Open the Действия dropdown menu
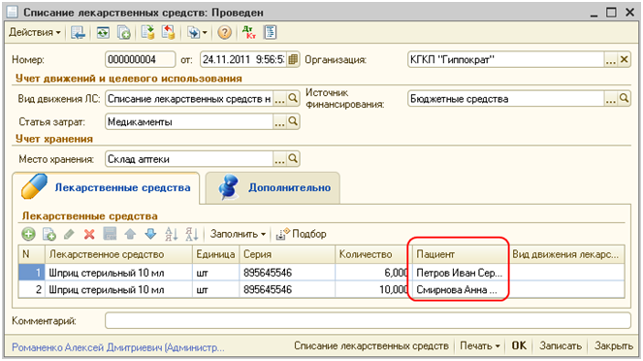This screenshot has height=361, width=643. [x=35, y=32]
